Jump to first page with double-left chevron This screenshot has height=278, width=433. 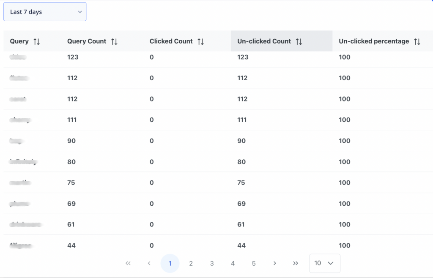(x=128, y=263)
